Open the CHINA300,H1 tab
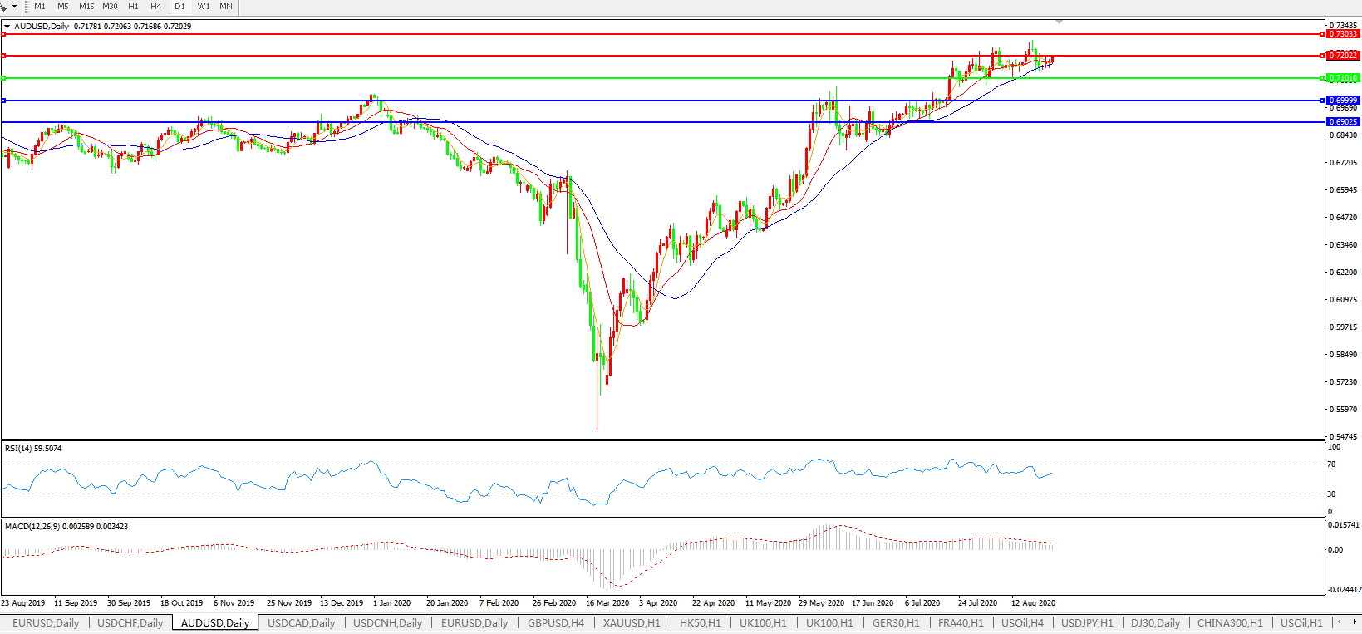 (x=1230, y=622)
